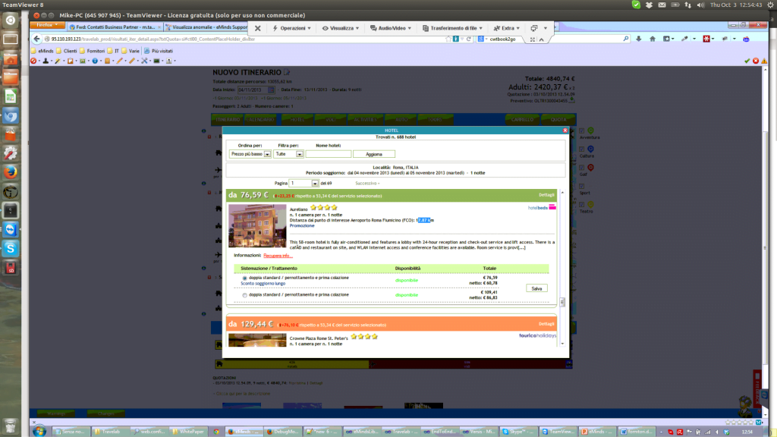Toggle TeamViewer fullscreen icon below toolbar
Viewport: 777px width, 437px height.
pos(533,39)
